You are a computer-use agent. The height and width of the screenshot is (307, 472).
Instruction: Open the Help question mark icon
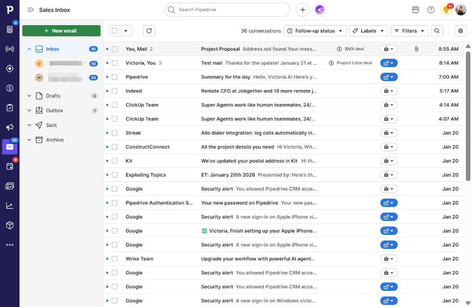click(x=431, y=10)
